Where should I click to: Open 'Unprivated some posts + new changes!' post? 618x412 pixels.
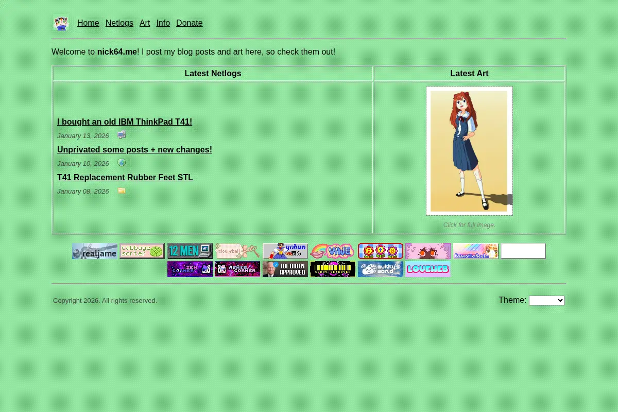pos(134,150)
